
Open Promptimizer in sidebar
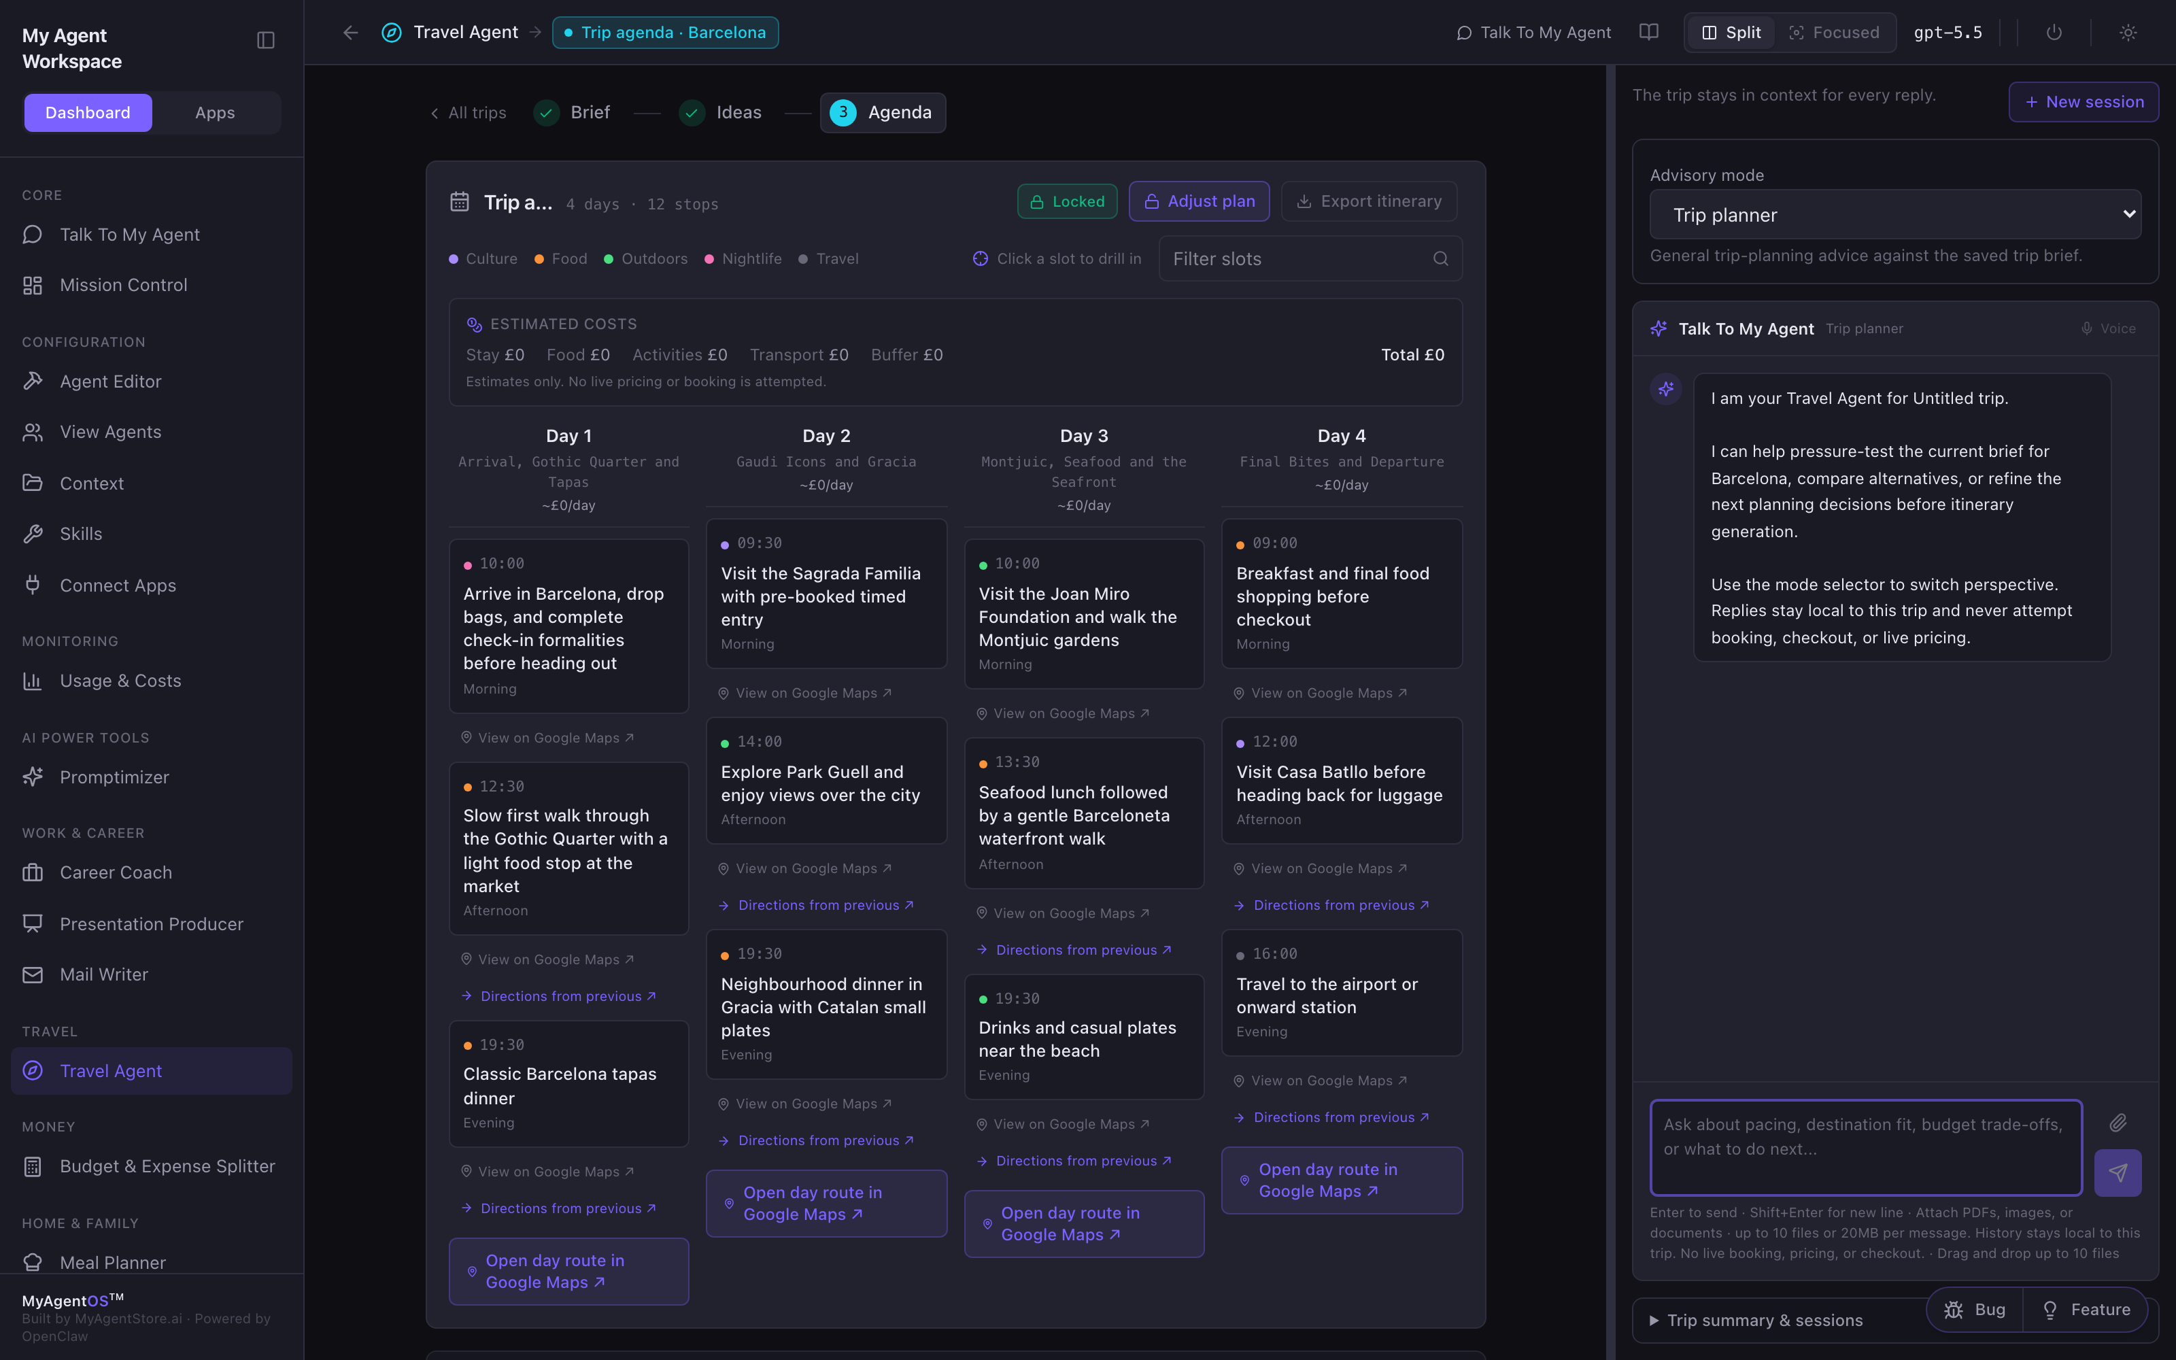coord(151,777)
